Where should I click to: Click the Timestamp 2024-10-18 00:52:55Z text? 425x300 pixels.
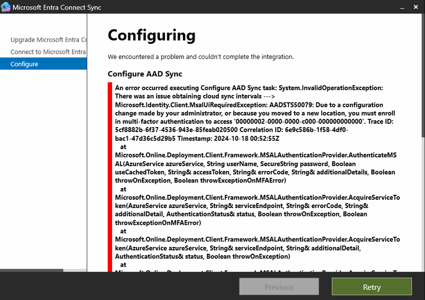pyautogui.click(x=228, y=138)
